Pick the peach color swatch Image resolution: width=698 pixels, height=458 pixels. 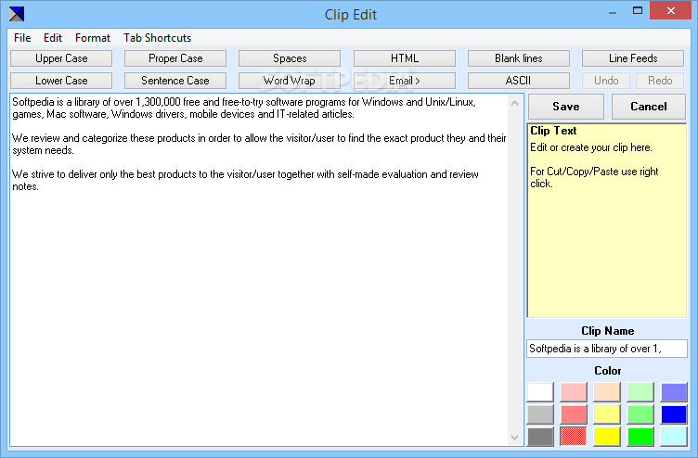607,392
